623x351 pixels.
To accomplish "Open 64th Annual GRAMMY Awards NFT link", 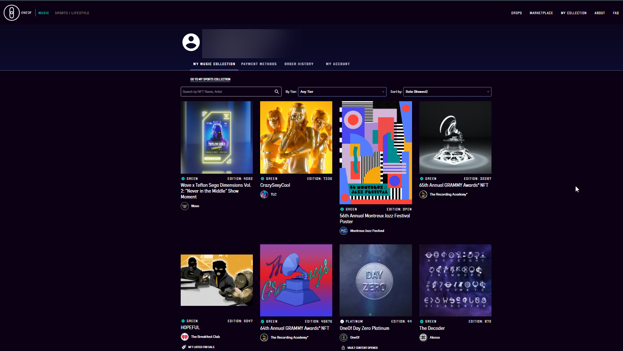I will [x=295, y=328].
